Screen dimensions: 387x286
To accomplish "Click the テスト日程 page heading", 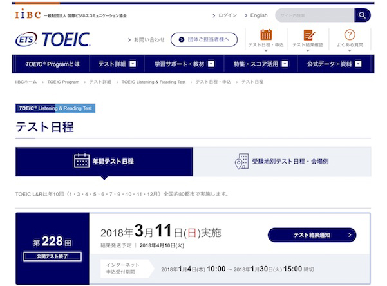I will click(44, 128).
